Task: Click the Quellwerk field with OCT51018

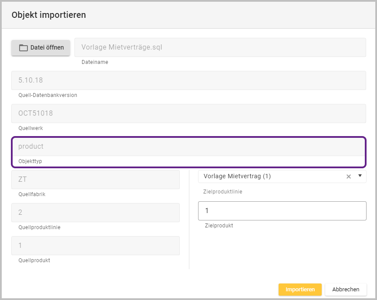Action: coord(188,113)
